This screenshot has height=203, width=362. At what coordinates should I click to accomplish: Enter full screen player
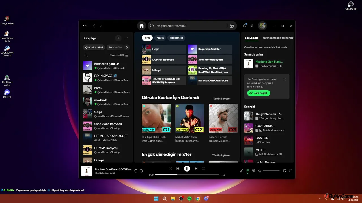tap(291, 171)
